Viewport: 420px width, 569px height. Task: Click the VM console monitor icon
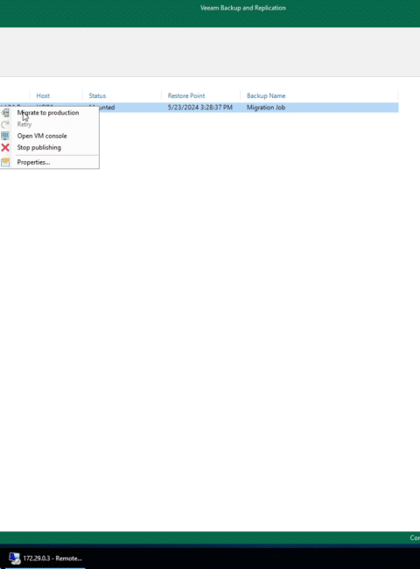pyautogui.click(x=5, y=136)
